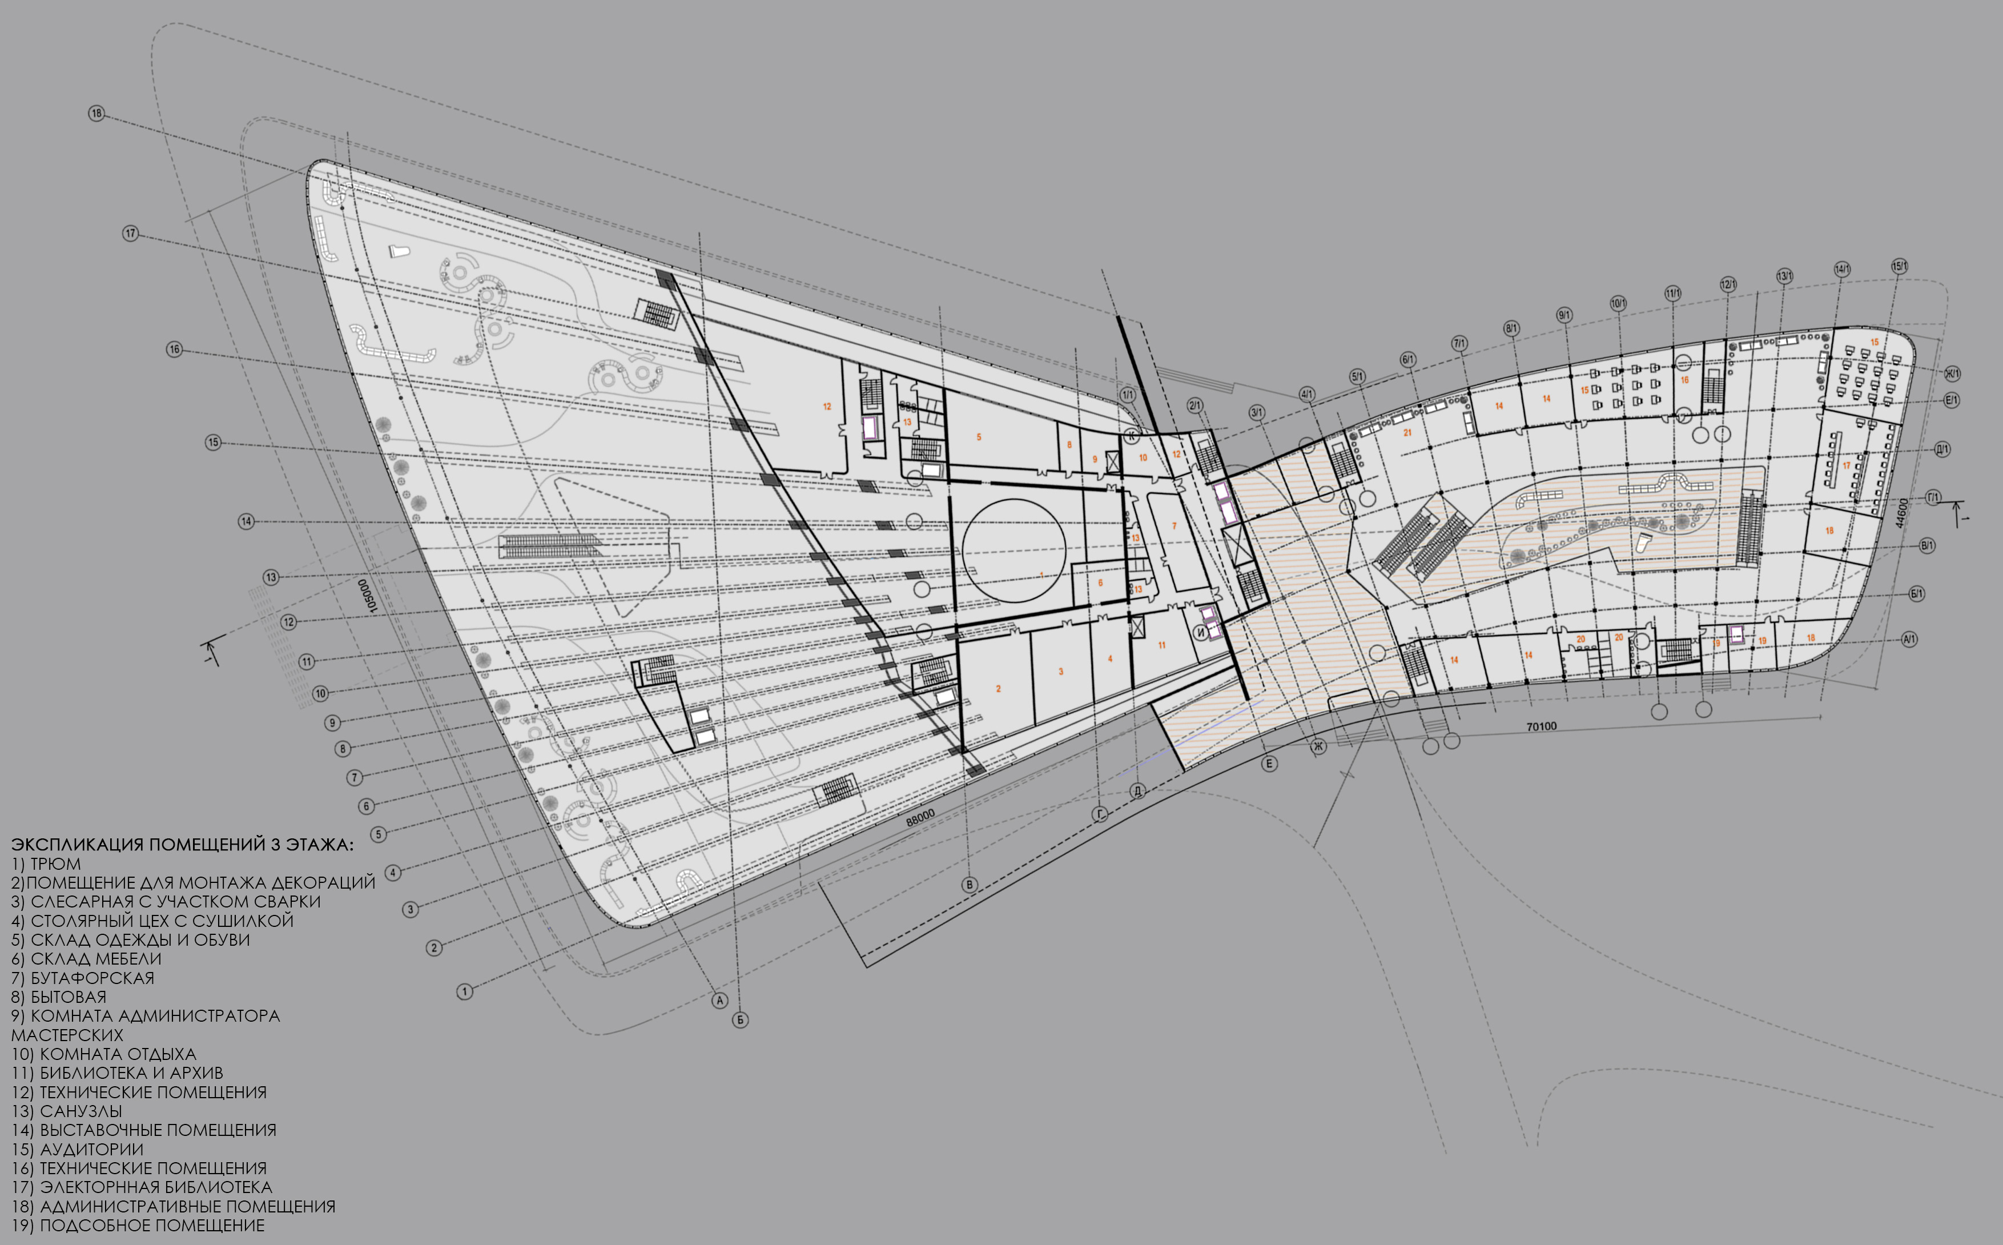Image resolution: width=2003 pixels, height=1245 pixels.
Task: Click legend heading ЭКСПЛИКАЦИЯ ПОМЕЩЕНИЙ 3 ЭТАЖА
Action: [x=182, y=845]
